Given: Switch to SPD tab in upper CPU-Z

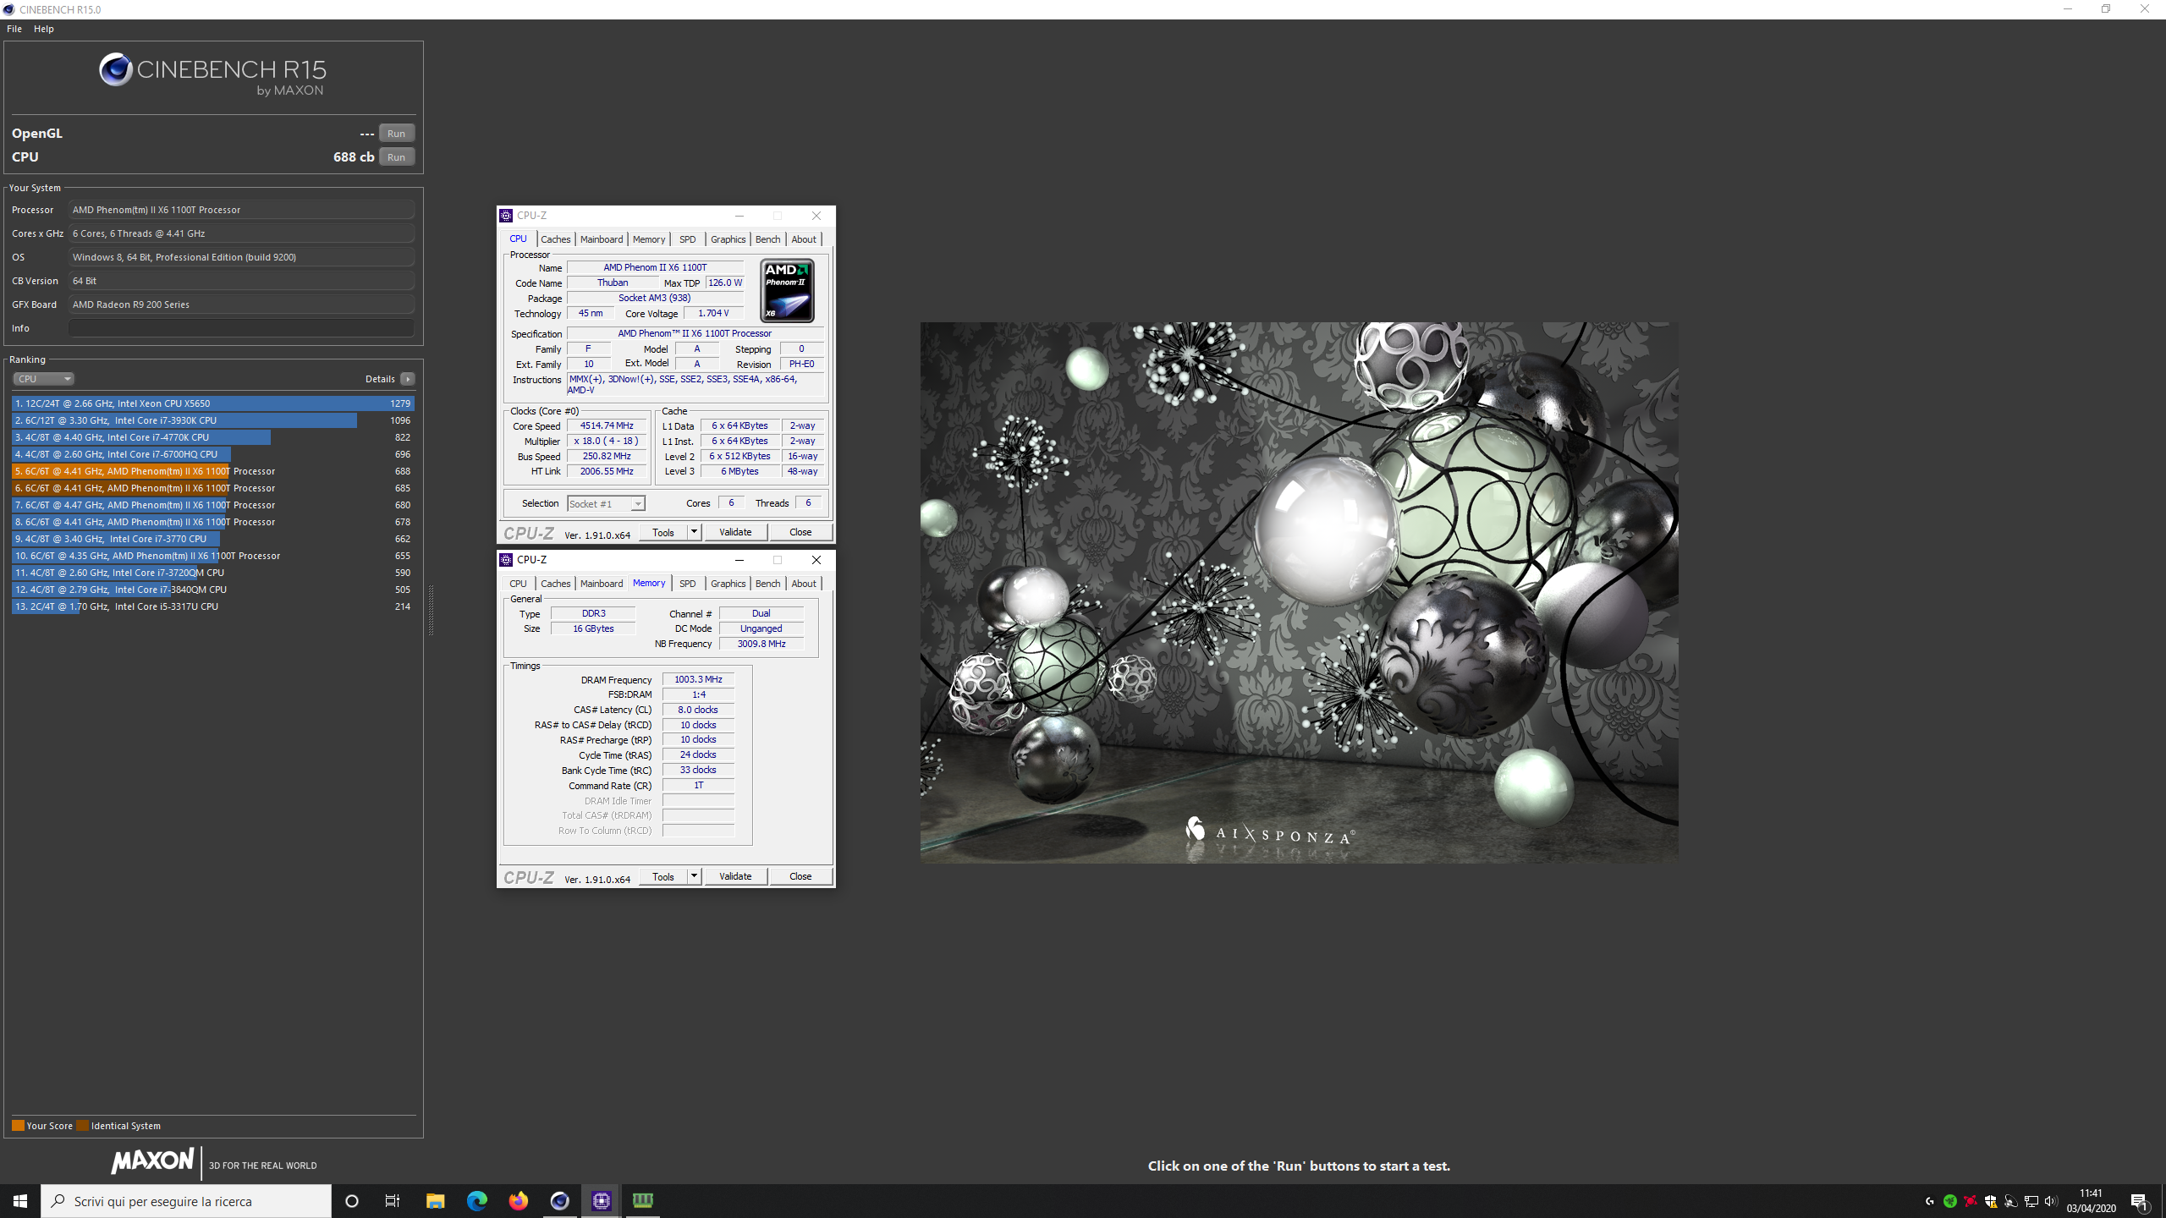Looking at the screenshot, I should click(x=688, y=239).
